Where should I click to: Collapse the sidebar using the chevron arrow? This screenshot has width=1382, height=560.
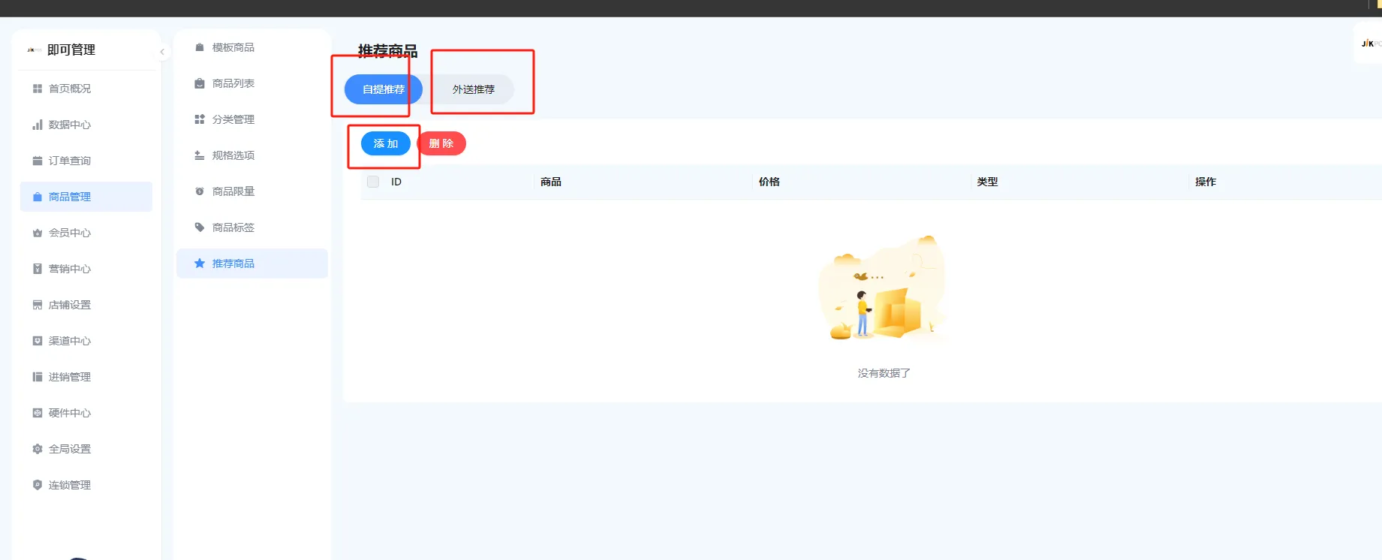tap(162, 52)
